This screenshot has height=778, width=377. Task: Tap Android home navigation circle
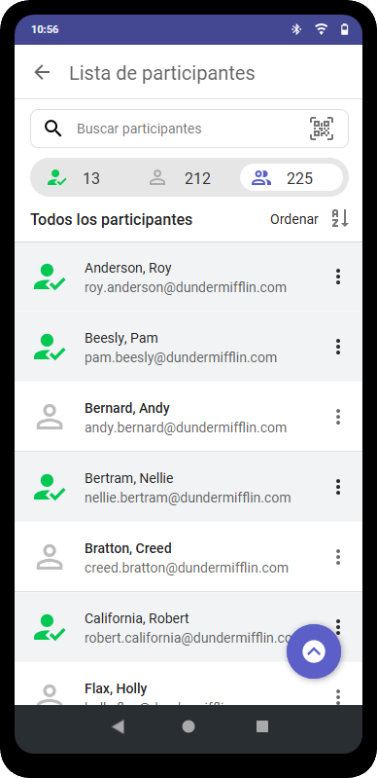click(x=188, y=726)
